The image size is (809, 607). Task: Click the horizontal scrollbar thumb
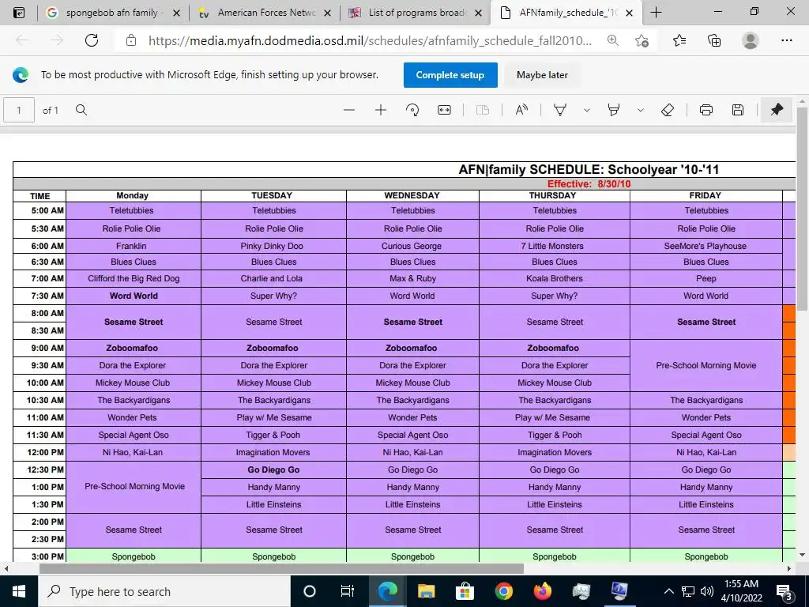(x=282, y=568)
